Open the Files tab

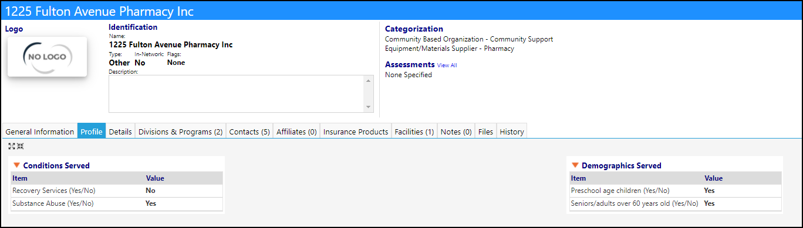click(x=486, y=132)
